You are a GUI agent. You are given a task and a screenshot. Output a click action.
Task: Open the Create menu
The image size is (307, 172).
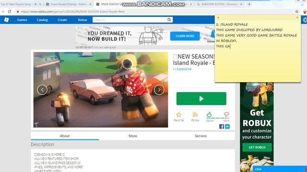pos(62,20)
